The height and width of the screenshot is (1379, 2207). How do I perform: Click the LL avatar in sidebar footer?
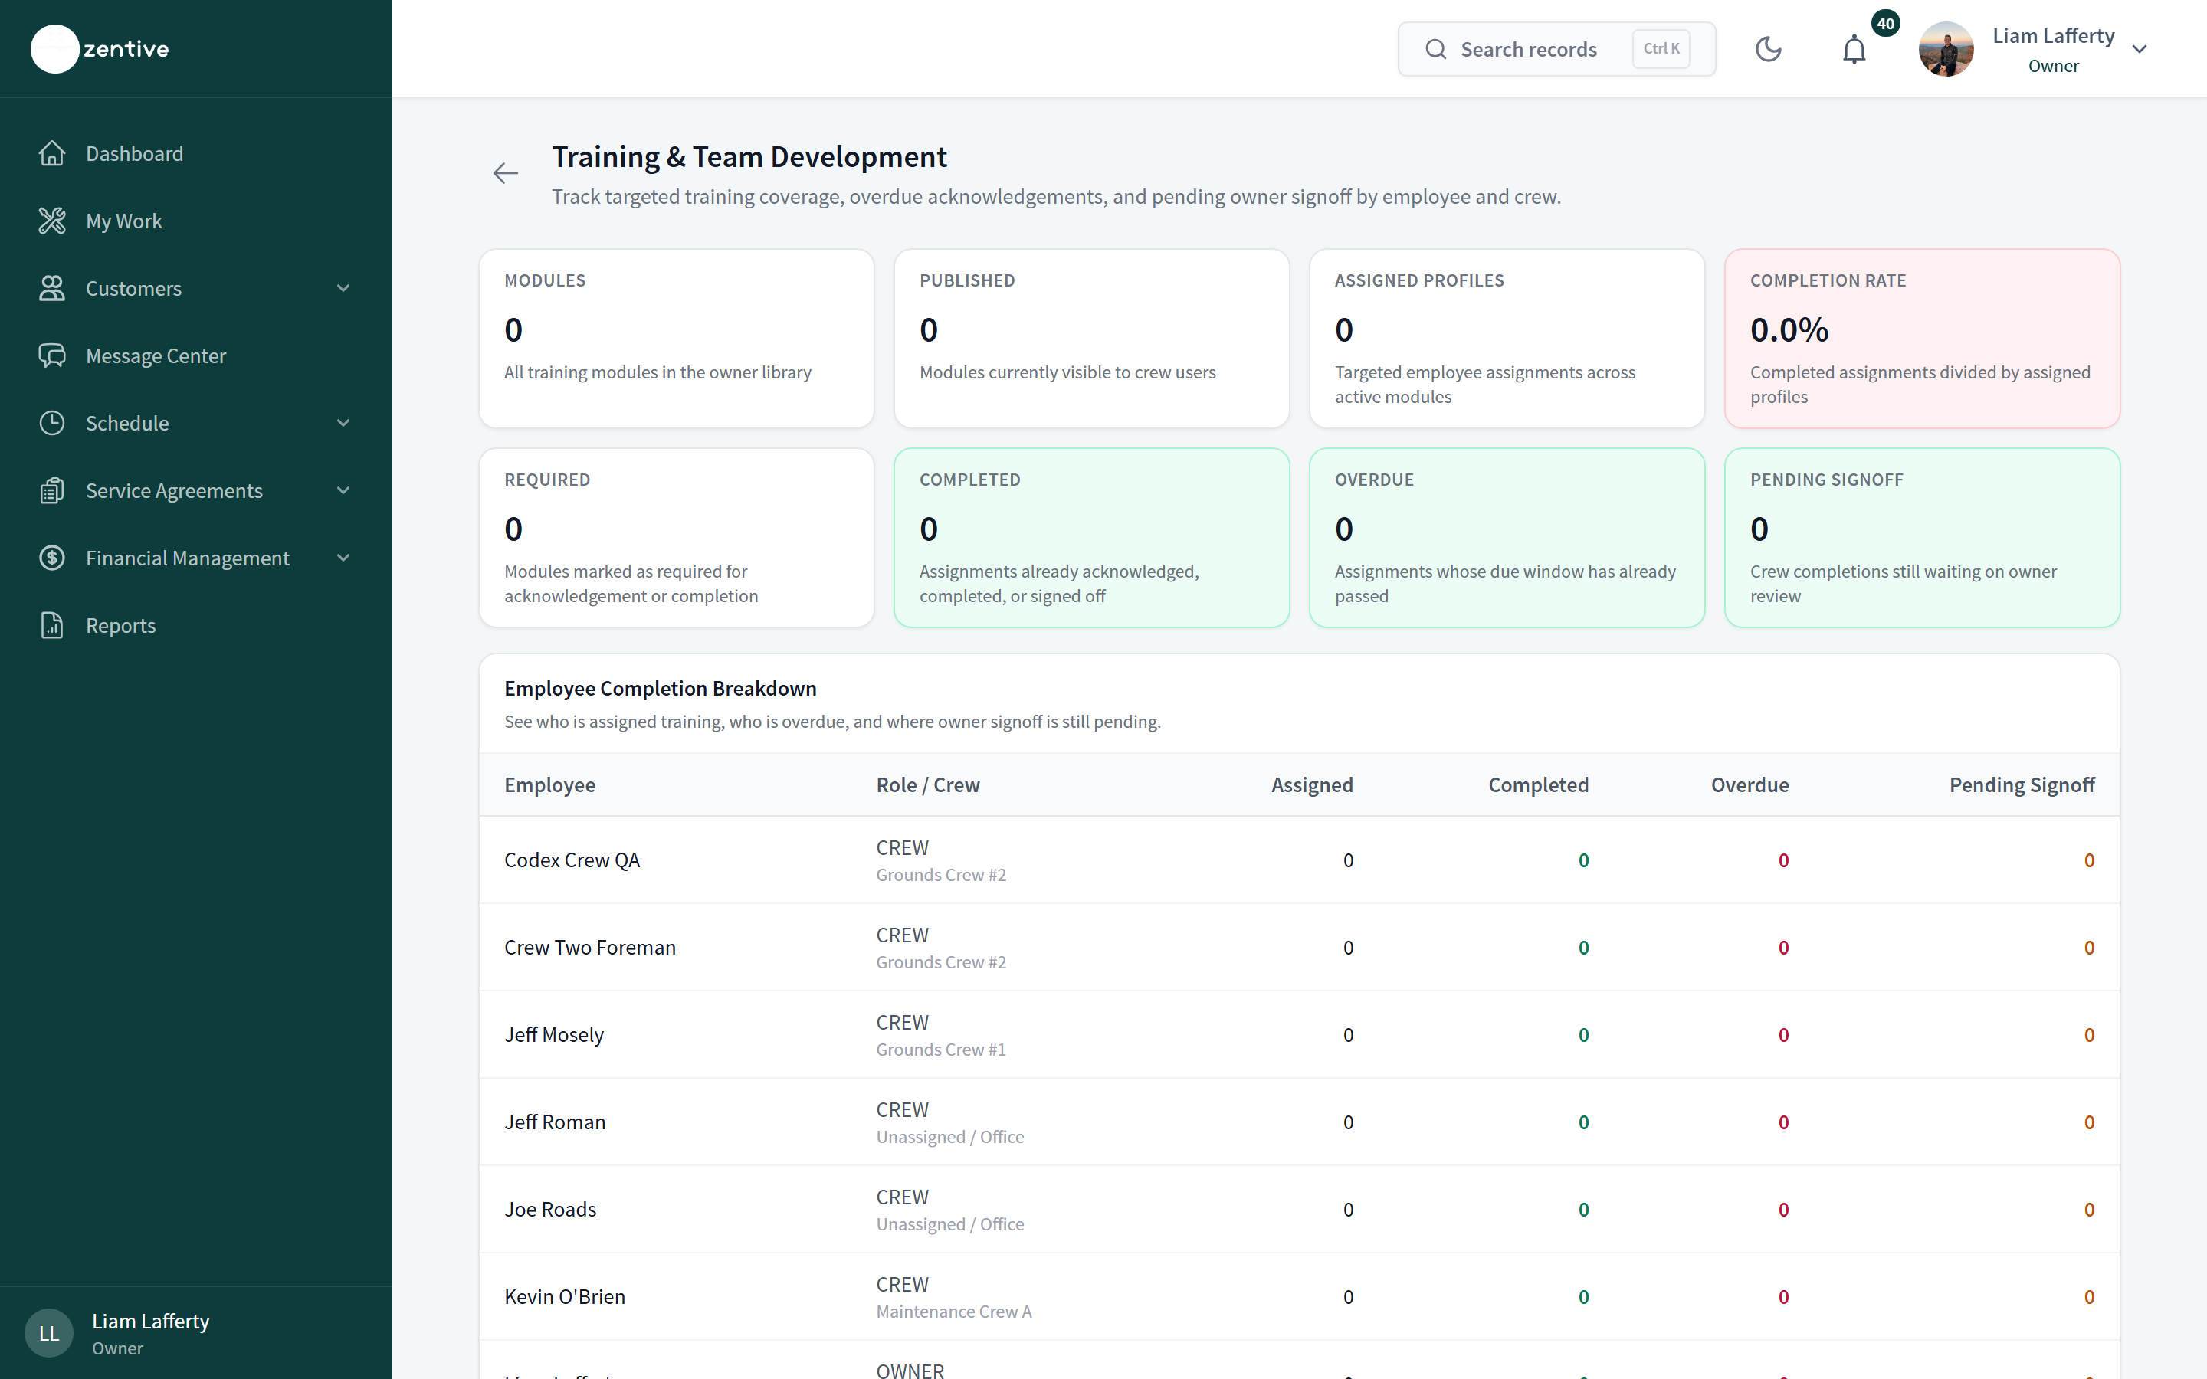49,1333
